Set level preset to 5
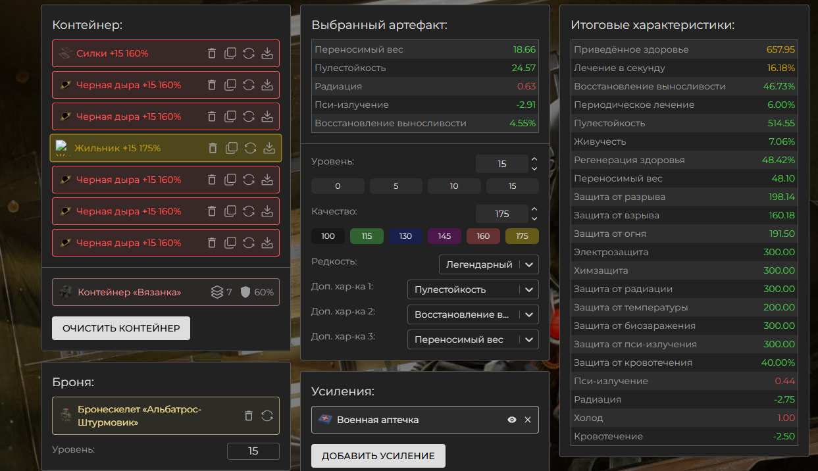This screenshot has width=818, height=471. click(x=396, y=186)
